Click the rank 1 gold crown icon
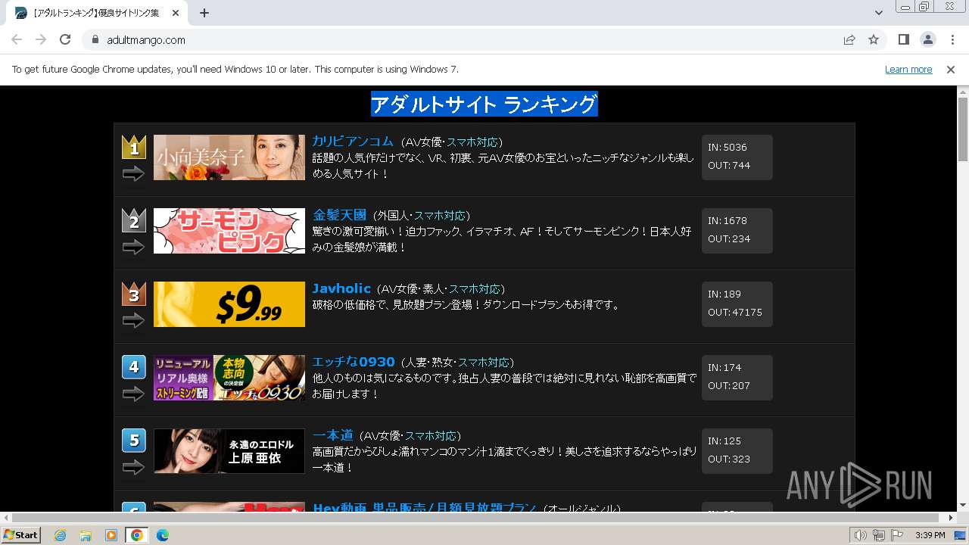 pos(134,147)
